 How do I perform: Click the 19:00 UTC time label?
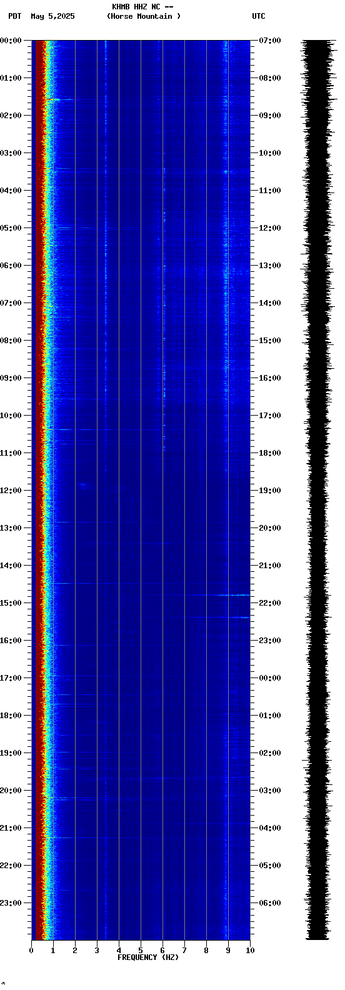[270, 491]
